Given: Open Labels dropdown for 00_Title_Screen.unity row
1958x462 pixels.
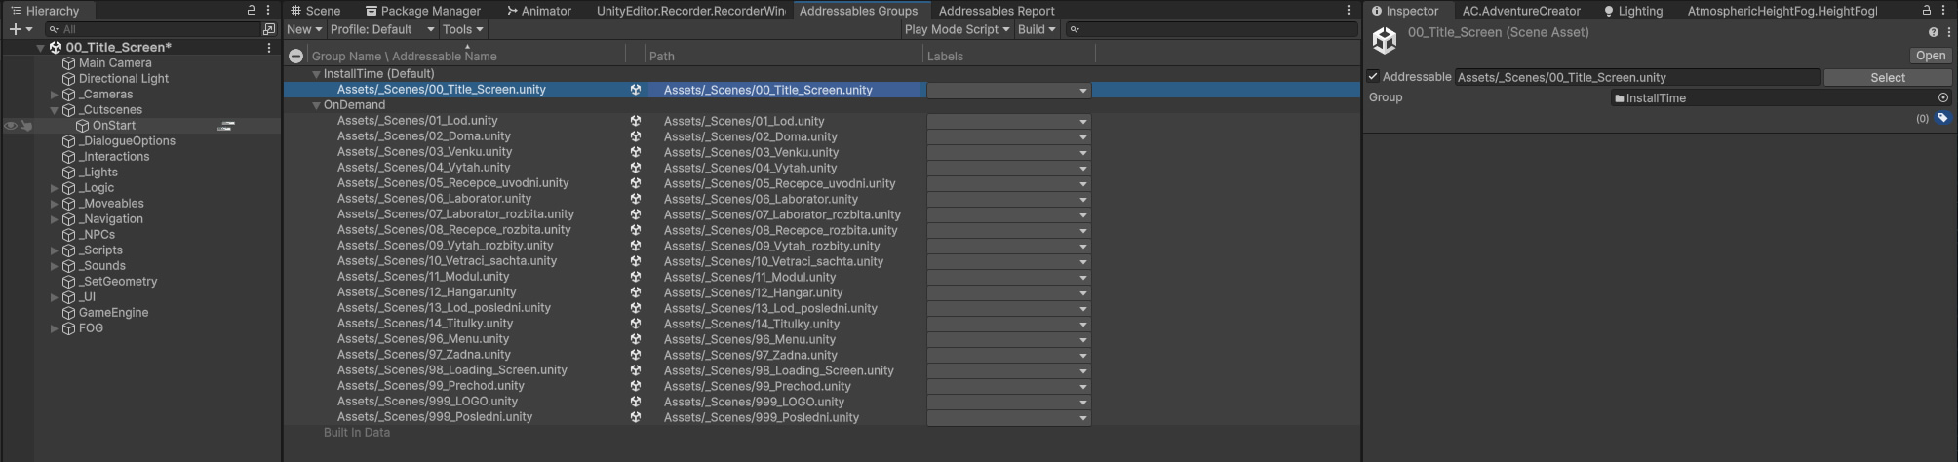Looking at the screenshot, I should point(1008,90).
